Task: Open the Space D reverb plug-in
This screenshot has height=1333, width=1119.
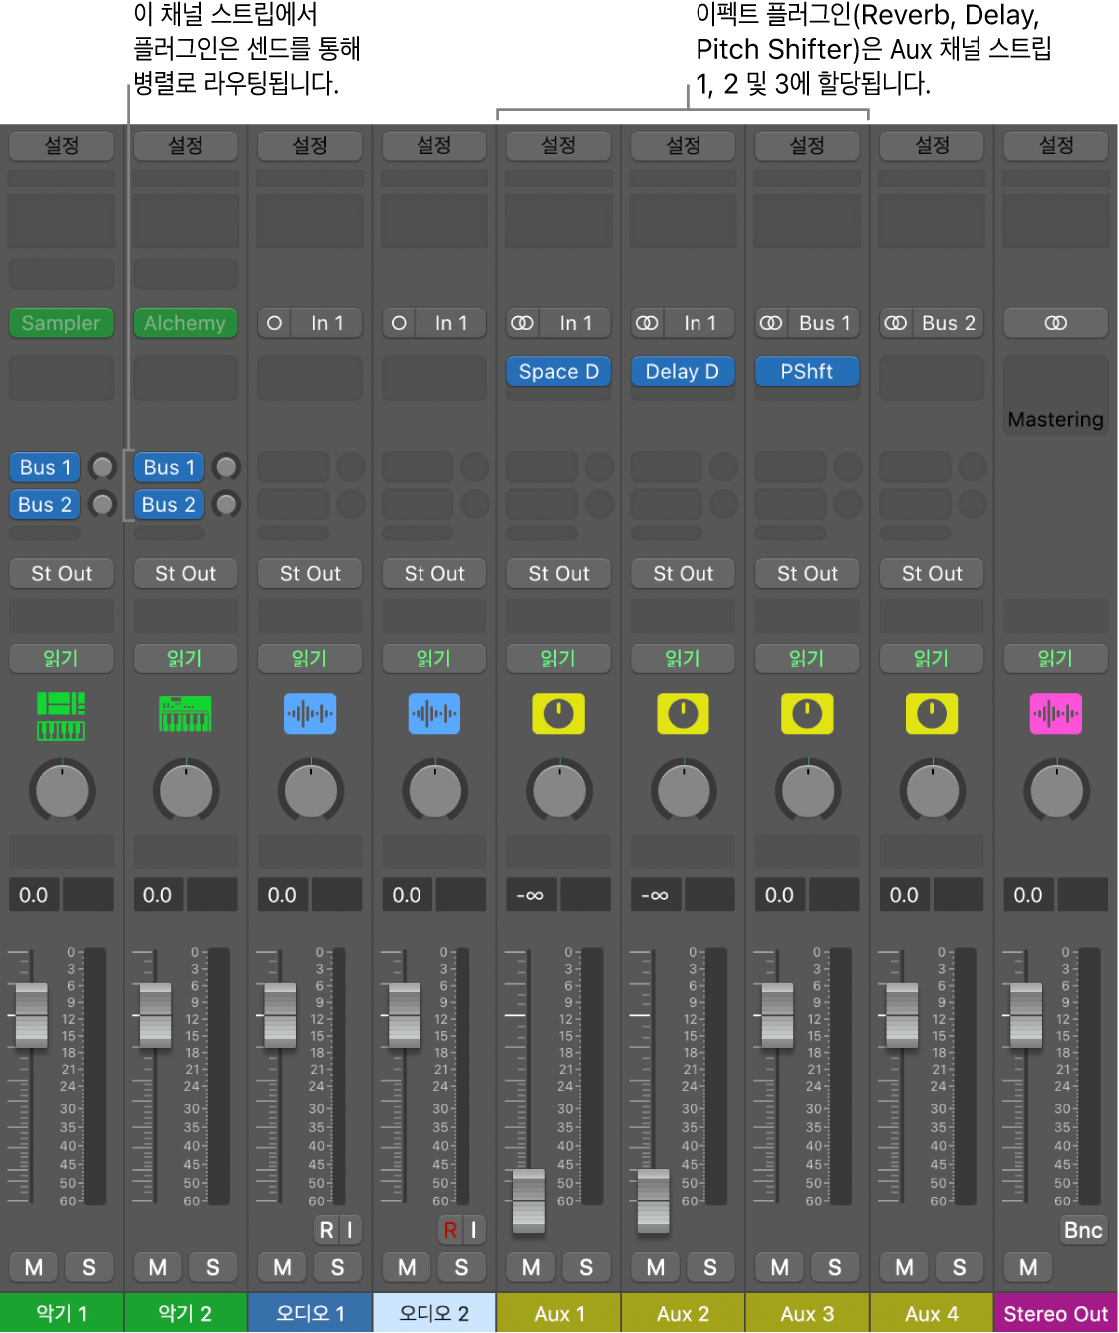Action: pos(559,371)
